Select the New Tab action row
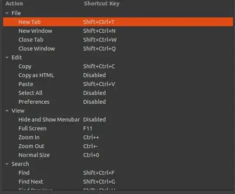Screen dimensions: 235x194 pos(118,22)
